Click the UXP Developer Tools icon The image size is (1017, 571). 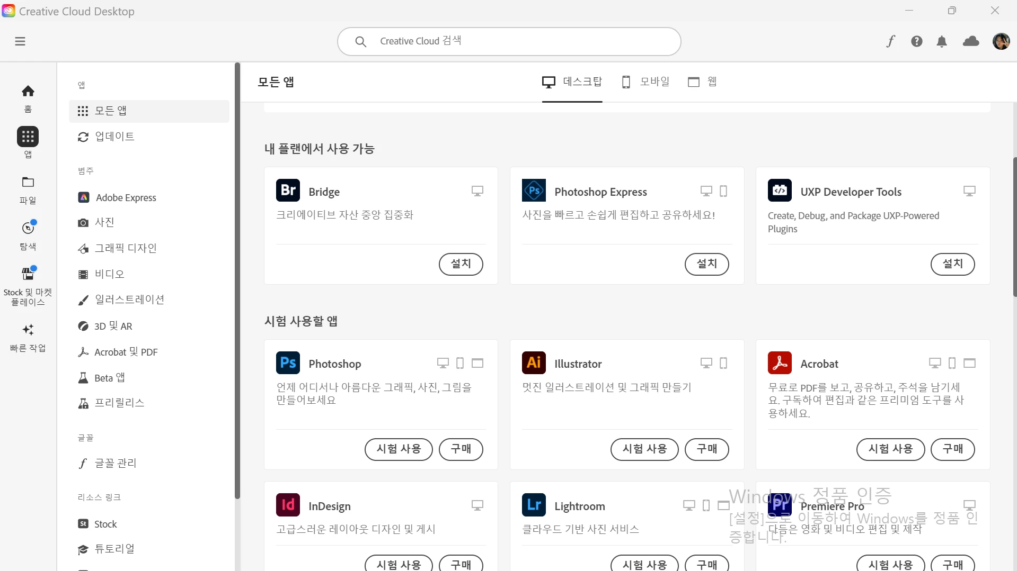[780, 191]
